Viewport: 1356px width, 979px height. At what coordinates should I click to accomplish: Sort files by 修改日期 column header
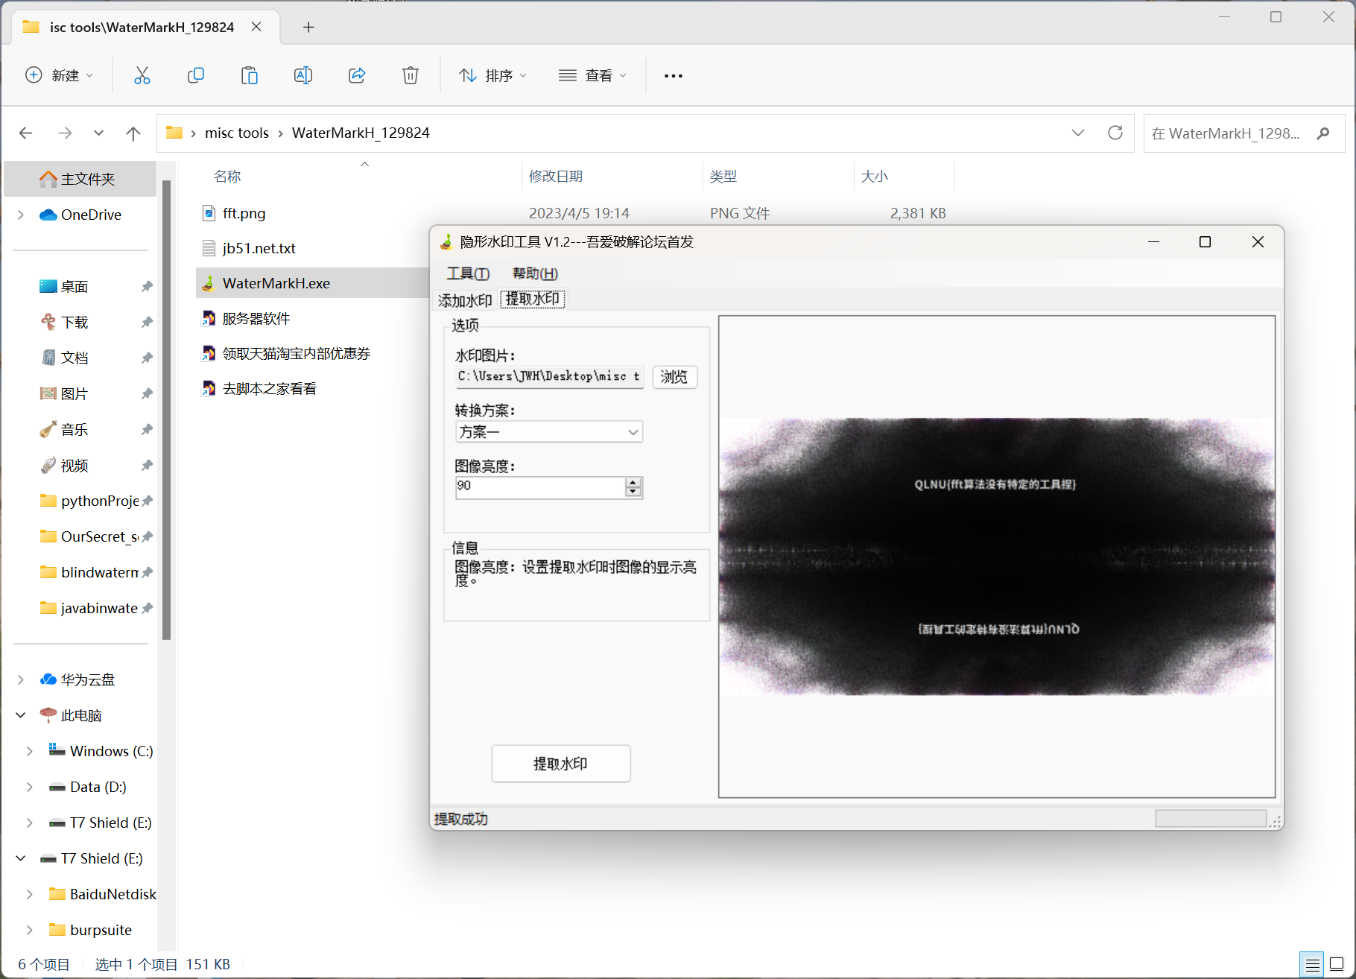click(556, 176)
